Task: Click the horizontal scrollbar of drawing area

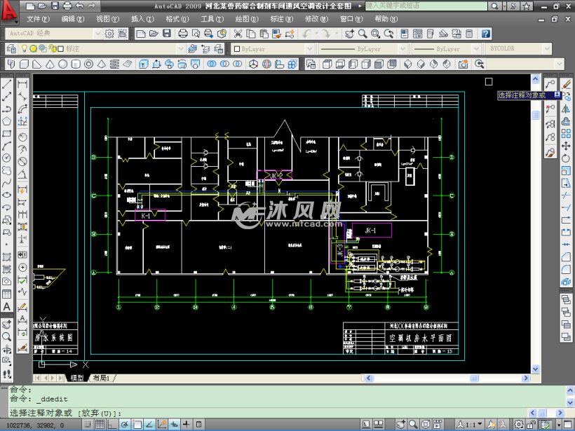Action: pos(316,378)
